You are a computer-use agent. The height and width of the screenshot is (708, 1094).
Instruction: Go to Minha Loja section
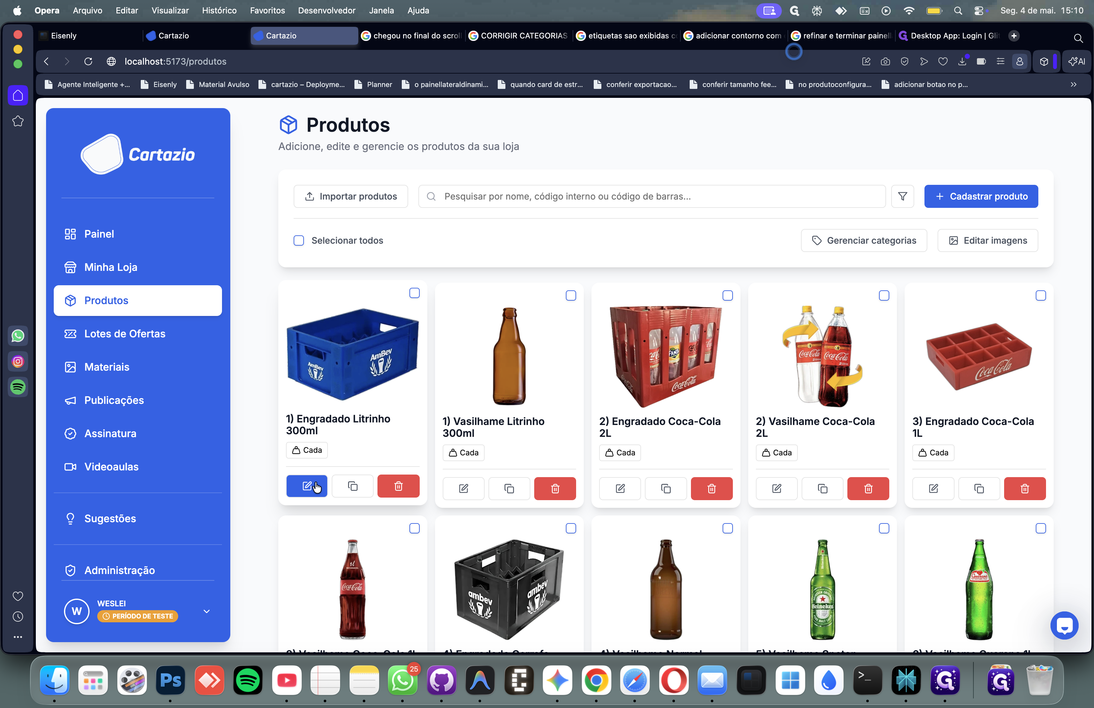tap(138, 267)
